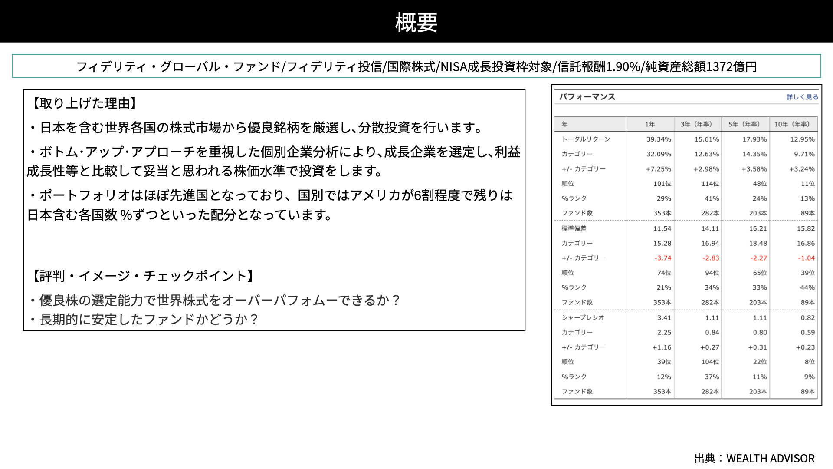Click the 0.82 Sharpe ratio value
The image size is (833, 469).
[807, 317]
